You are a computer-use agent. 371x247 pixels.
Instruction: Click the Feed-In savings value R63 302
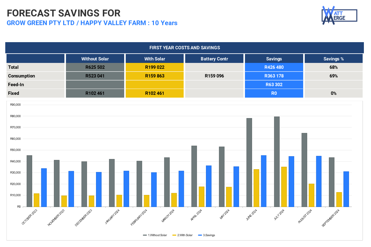(x=274, y=85)
